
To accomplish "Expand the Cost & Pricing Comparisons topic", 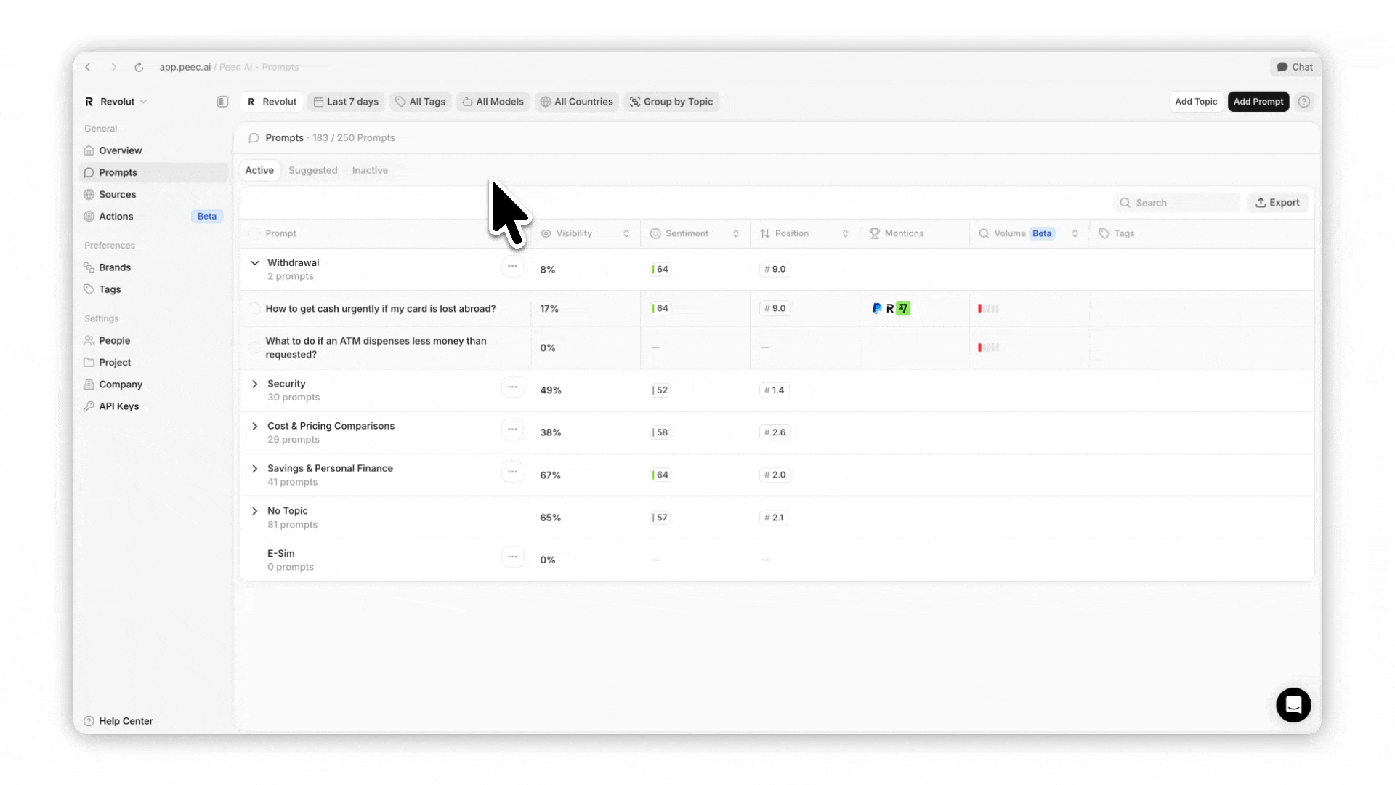I will (255, 427).
